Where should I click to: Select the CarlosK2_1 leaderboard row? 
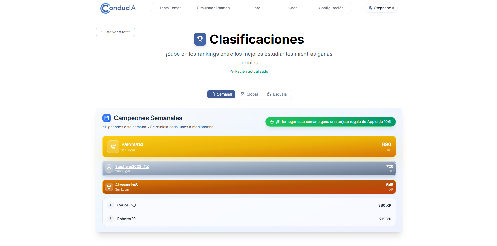point(249,205)
